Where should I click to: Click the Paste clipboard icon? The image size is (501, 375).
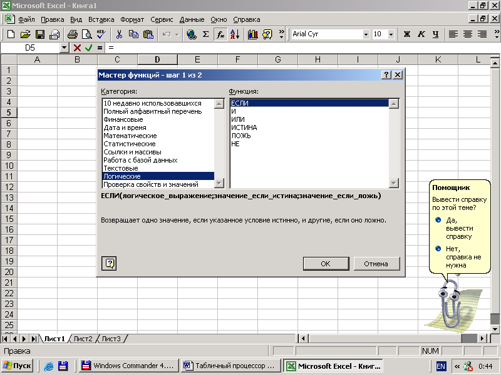pyautogui.click(x=148, y=34)
